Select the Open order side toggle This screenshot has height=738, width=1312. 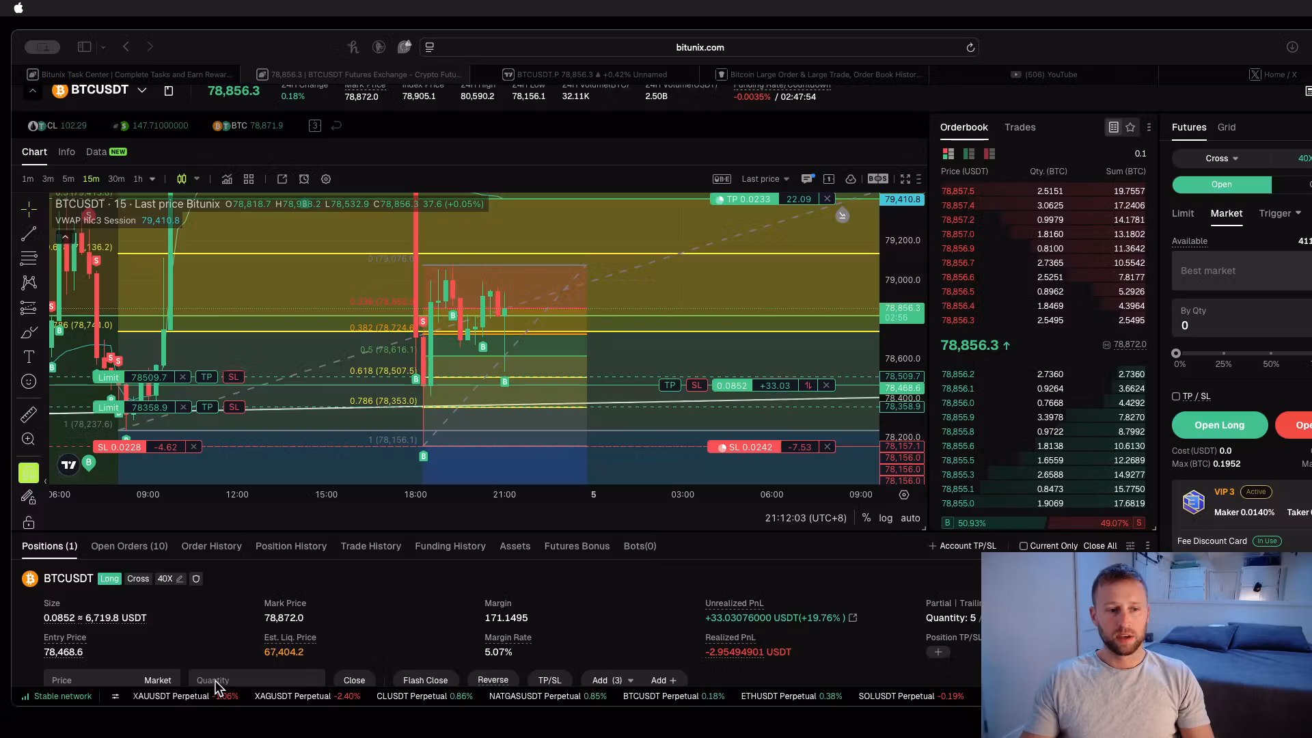(x=1222, y=184)
